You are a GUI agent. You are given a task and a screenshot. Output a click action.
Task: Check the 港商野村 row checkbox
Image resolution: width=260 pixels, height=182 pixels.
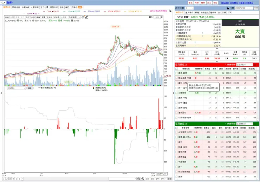pos(176,112)
